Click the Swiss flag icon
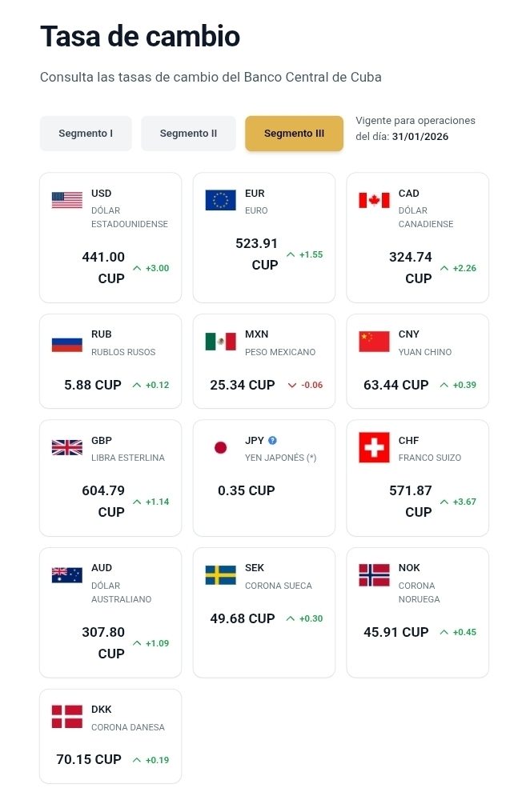Viewport: 518px width, 800px height. coord(374,448)
